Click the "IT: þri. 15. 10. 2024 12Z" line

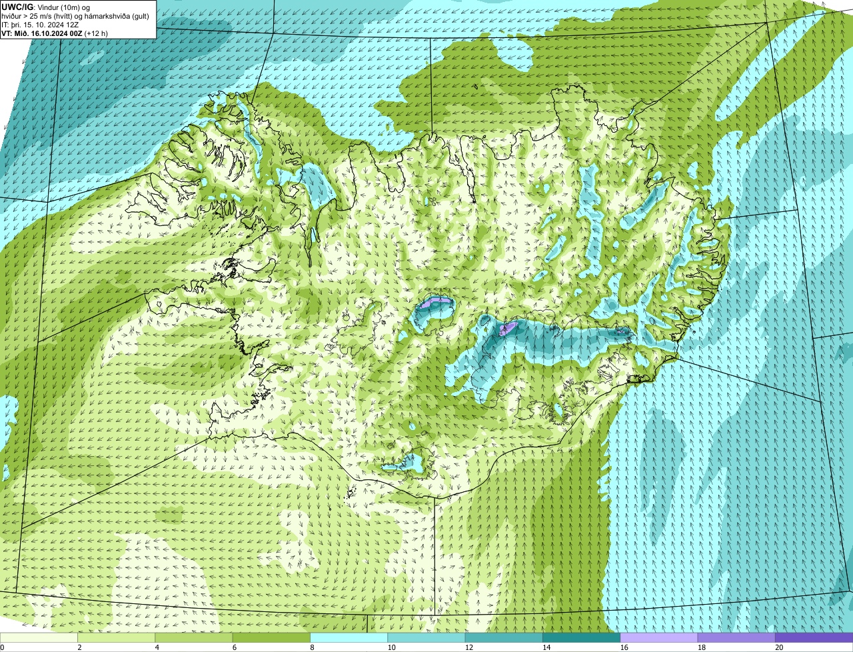40,24
